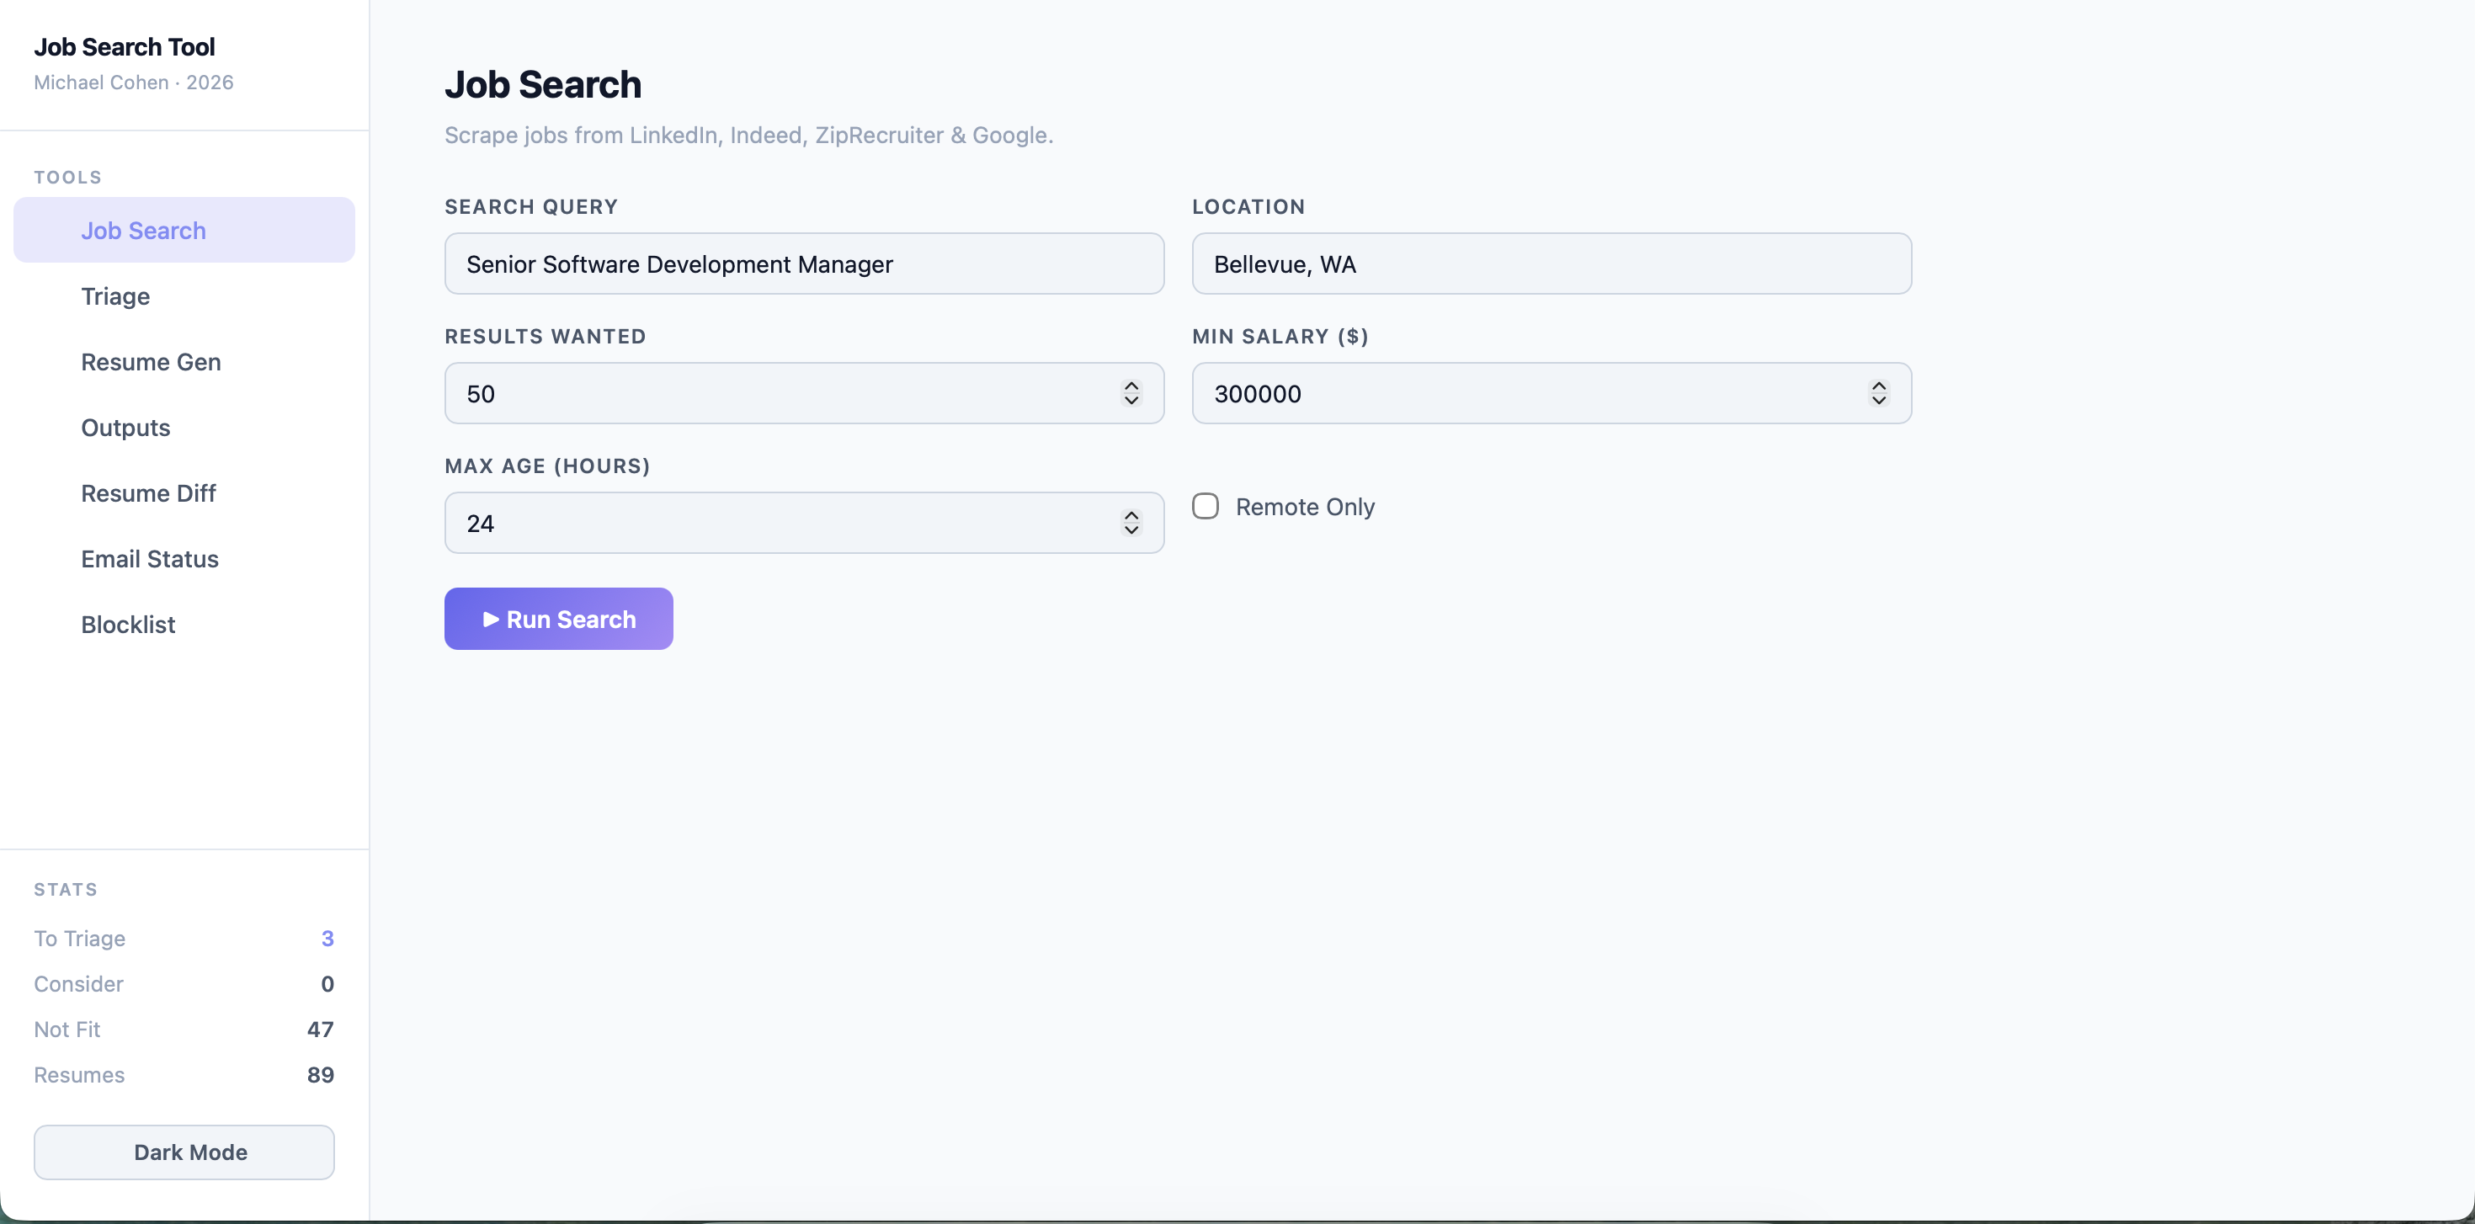Click the Consider stat row

pos(183,984)
